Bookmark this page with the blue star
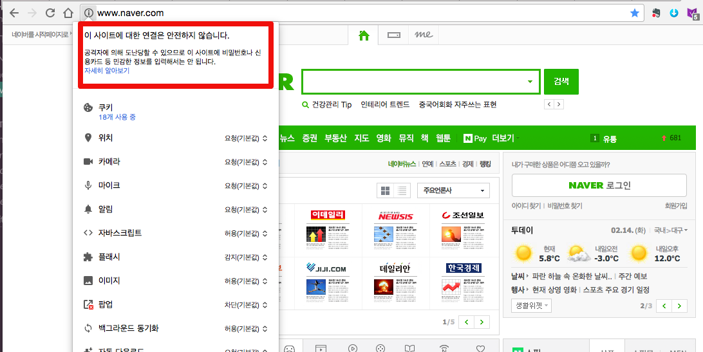The height and width of the screenshot is (352, 703). coord(635,13)
